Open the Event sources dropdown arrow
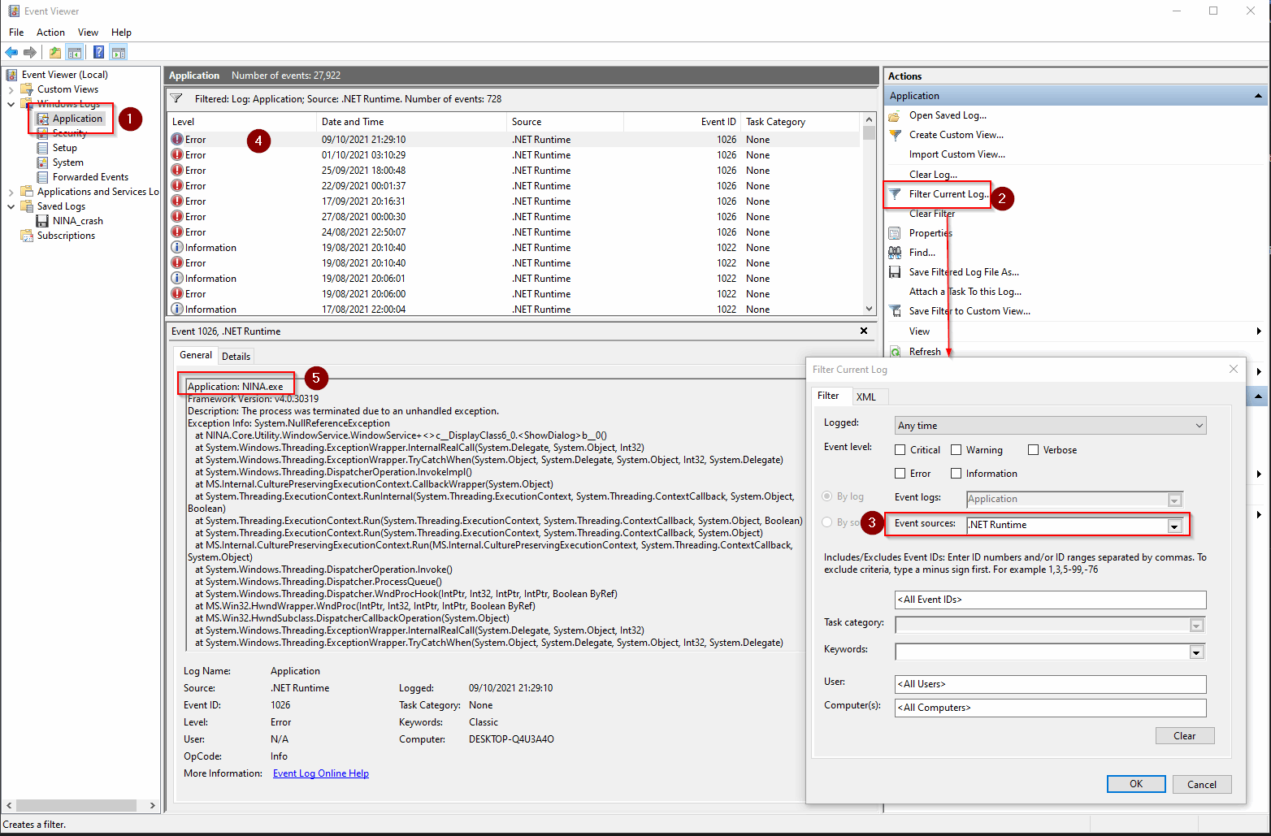The height and width of the screenshot is (836, 1271). [x=1174, y=526]
